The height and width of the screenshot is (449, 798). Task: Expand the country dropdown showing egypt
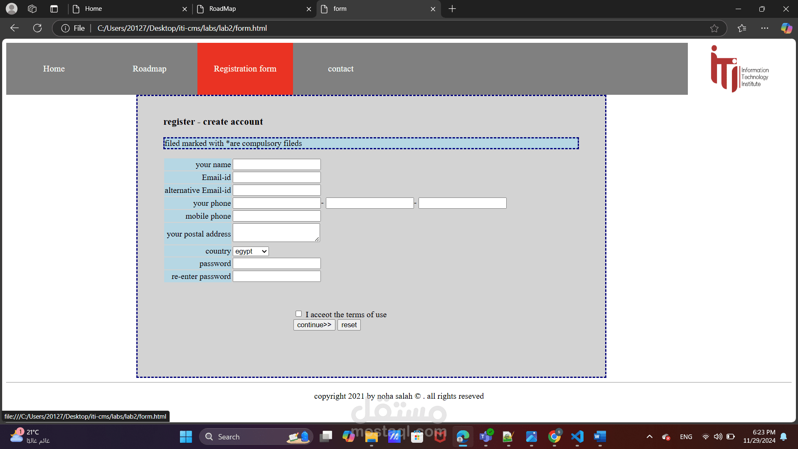[251, 251]
